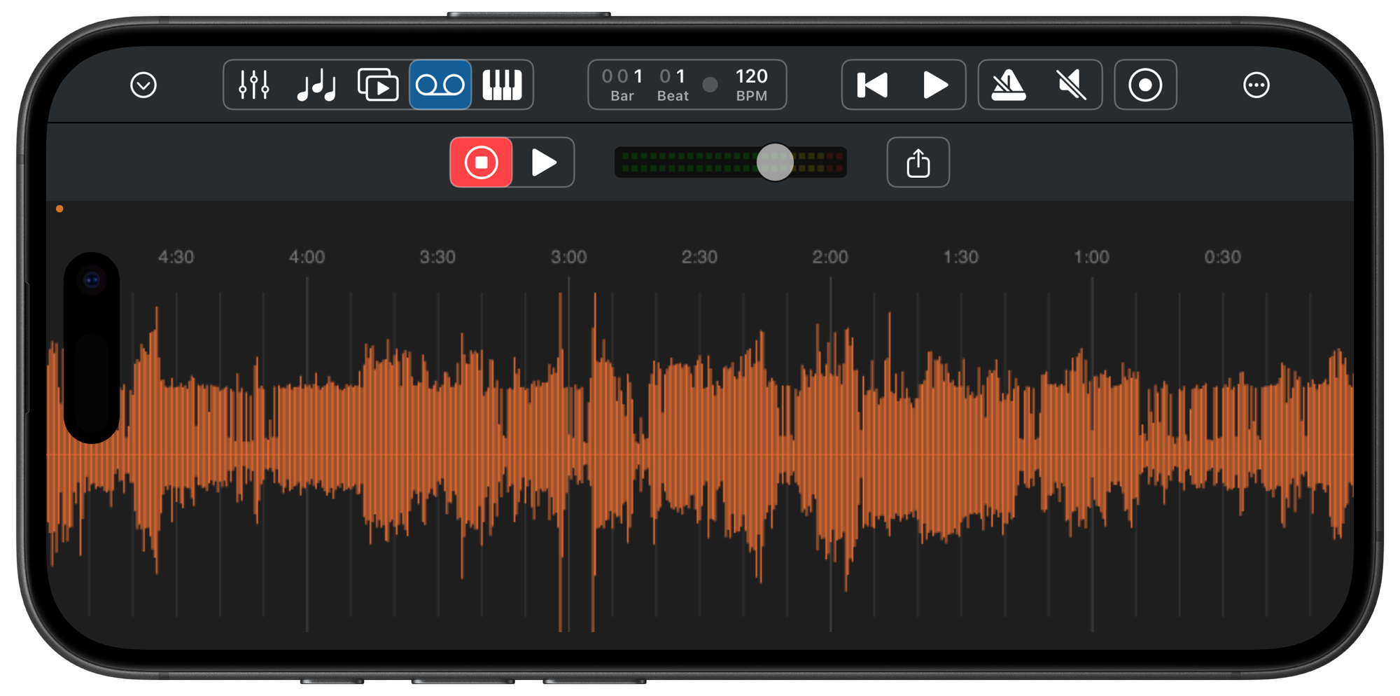Jump to the 4:00 timeline marker
The height and width of the screenshot is (696, 1400).
pos(307,257)
